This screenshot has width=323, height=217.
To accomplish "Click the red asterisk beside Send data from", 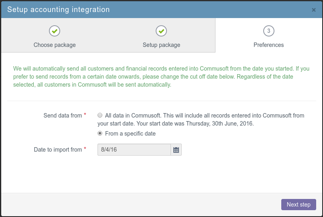I will 85,114.
